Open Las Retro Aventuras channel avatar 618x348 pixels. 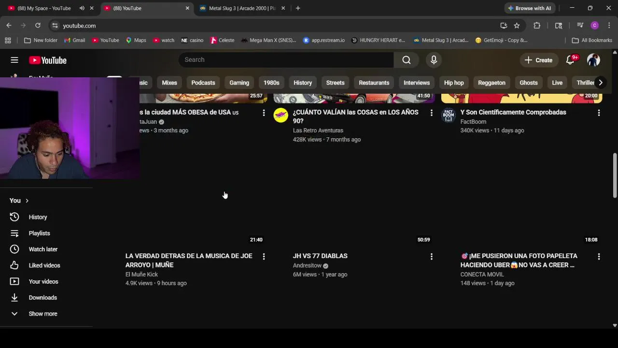click(281, 115)
